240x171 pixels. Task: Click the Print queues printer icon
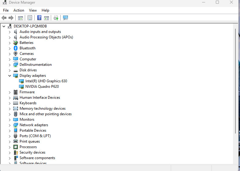(x=15, y=141)
